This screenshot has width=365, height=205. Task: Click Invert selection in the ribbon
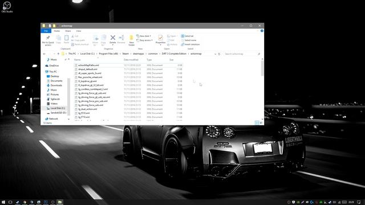[x=190, y=44]
